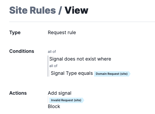Select the Domain Request (site) signal tag
This screenshot has height=114, width=155.
pyautogui.click(x=112, y=74)
